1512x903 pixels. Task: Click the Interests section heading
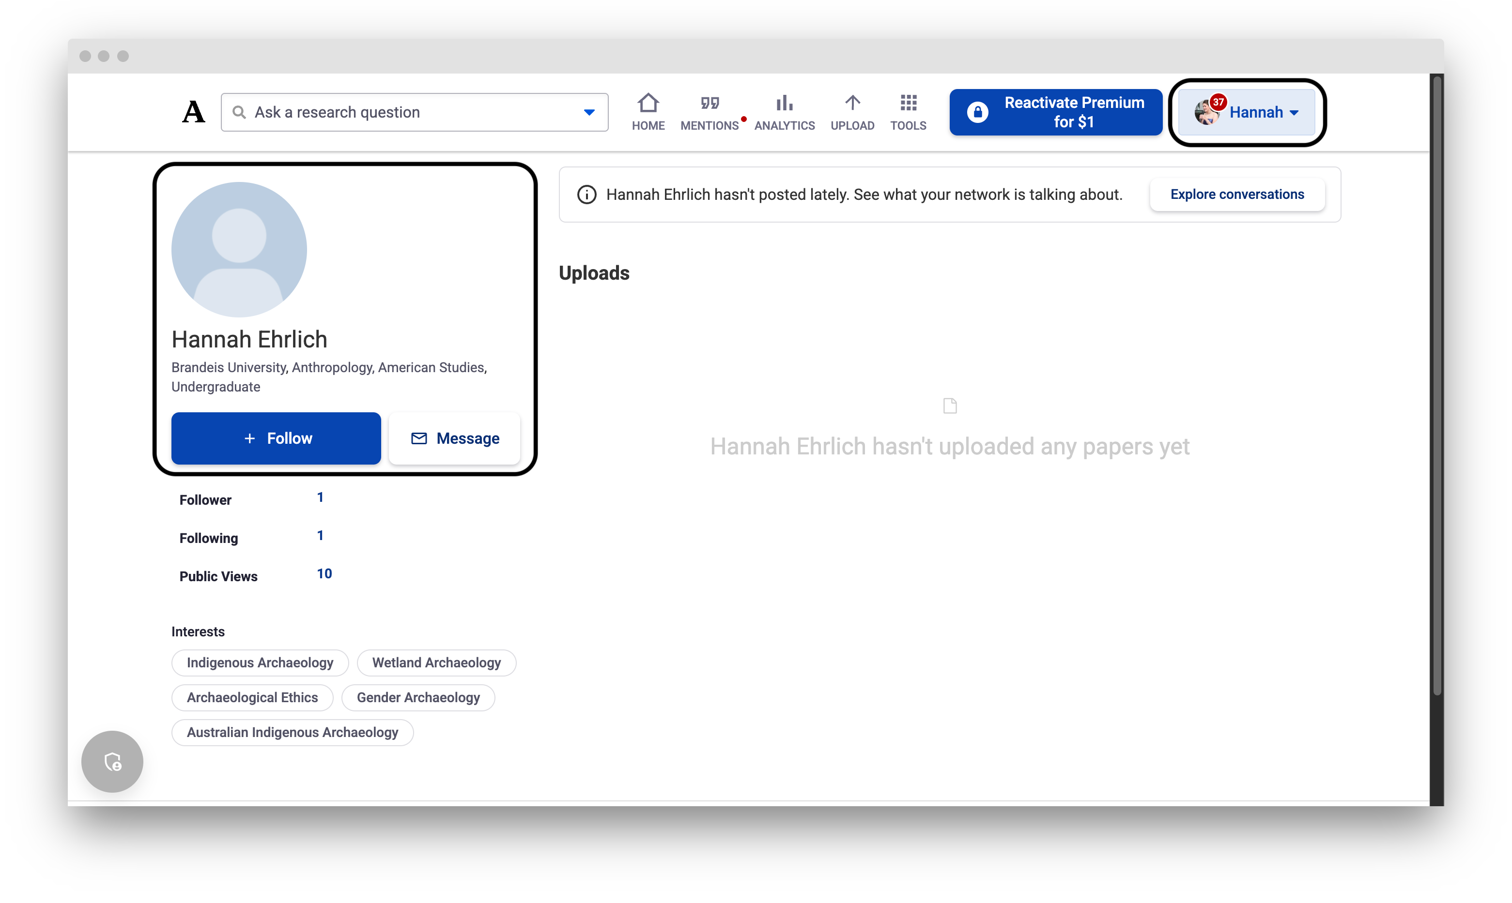click(198, 632)
